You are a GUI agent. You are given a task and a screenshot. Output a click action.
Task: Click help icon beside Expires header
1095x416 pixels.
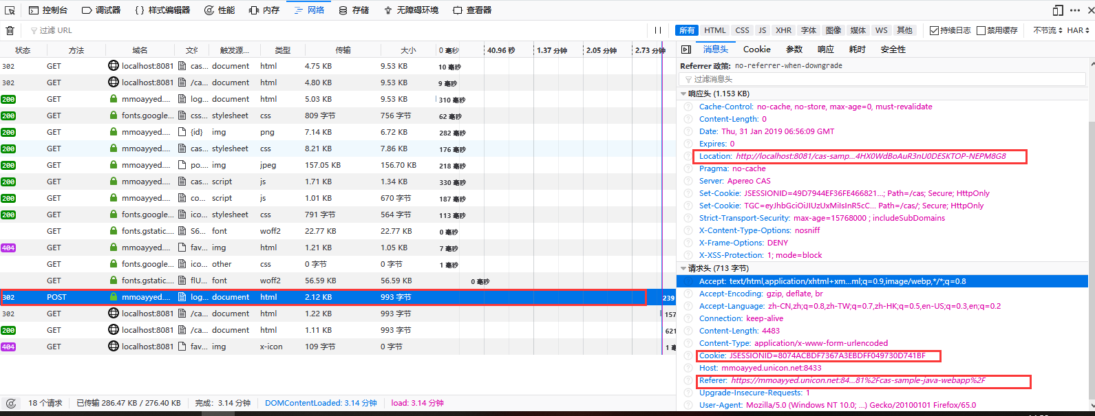pos(688,144)
